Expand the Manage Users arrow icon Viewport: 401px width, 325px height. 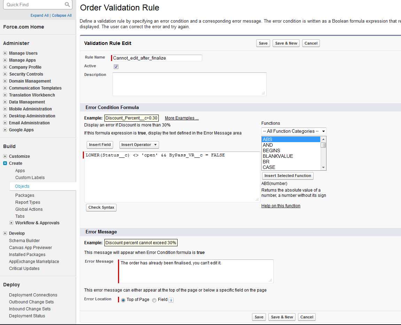click(5, 53)
